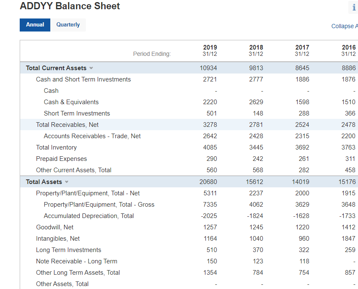This screenshot has height=289, width=358.
Task: Click the 2019 period column header
Action: tap(210, 50)
